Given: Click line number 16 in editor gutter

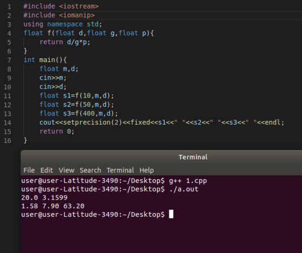Looking at the screenshot, I should (x=8, y=141).
